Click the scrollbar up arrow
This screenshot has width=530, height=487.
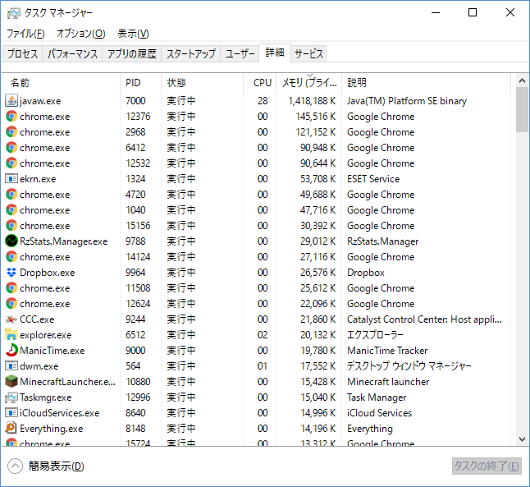pos(523,80)
